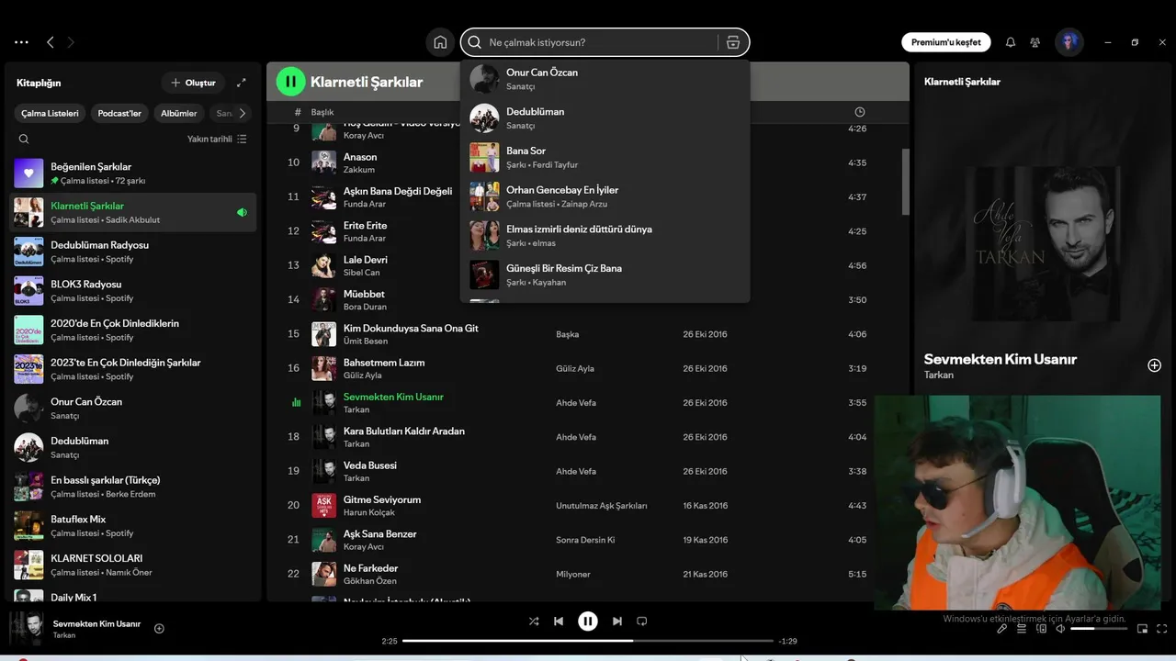Open Ahde Vefa album link for Veda Busesi
Viewport: 1176px width, 661px height.
pos(576,471)
